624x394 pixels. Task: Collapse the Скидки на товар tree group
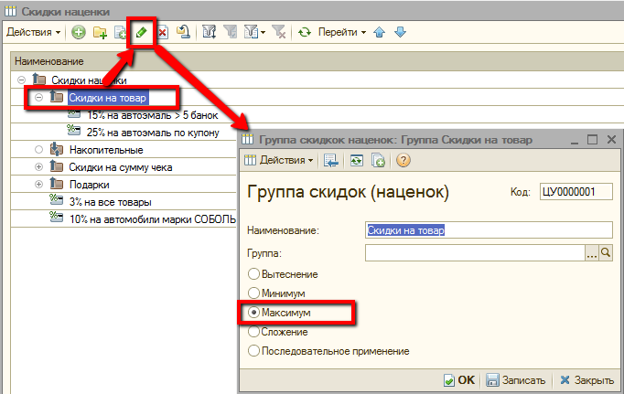pos(38,97)
